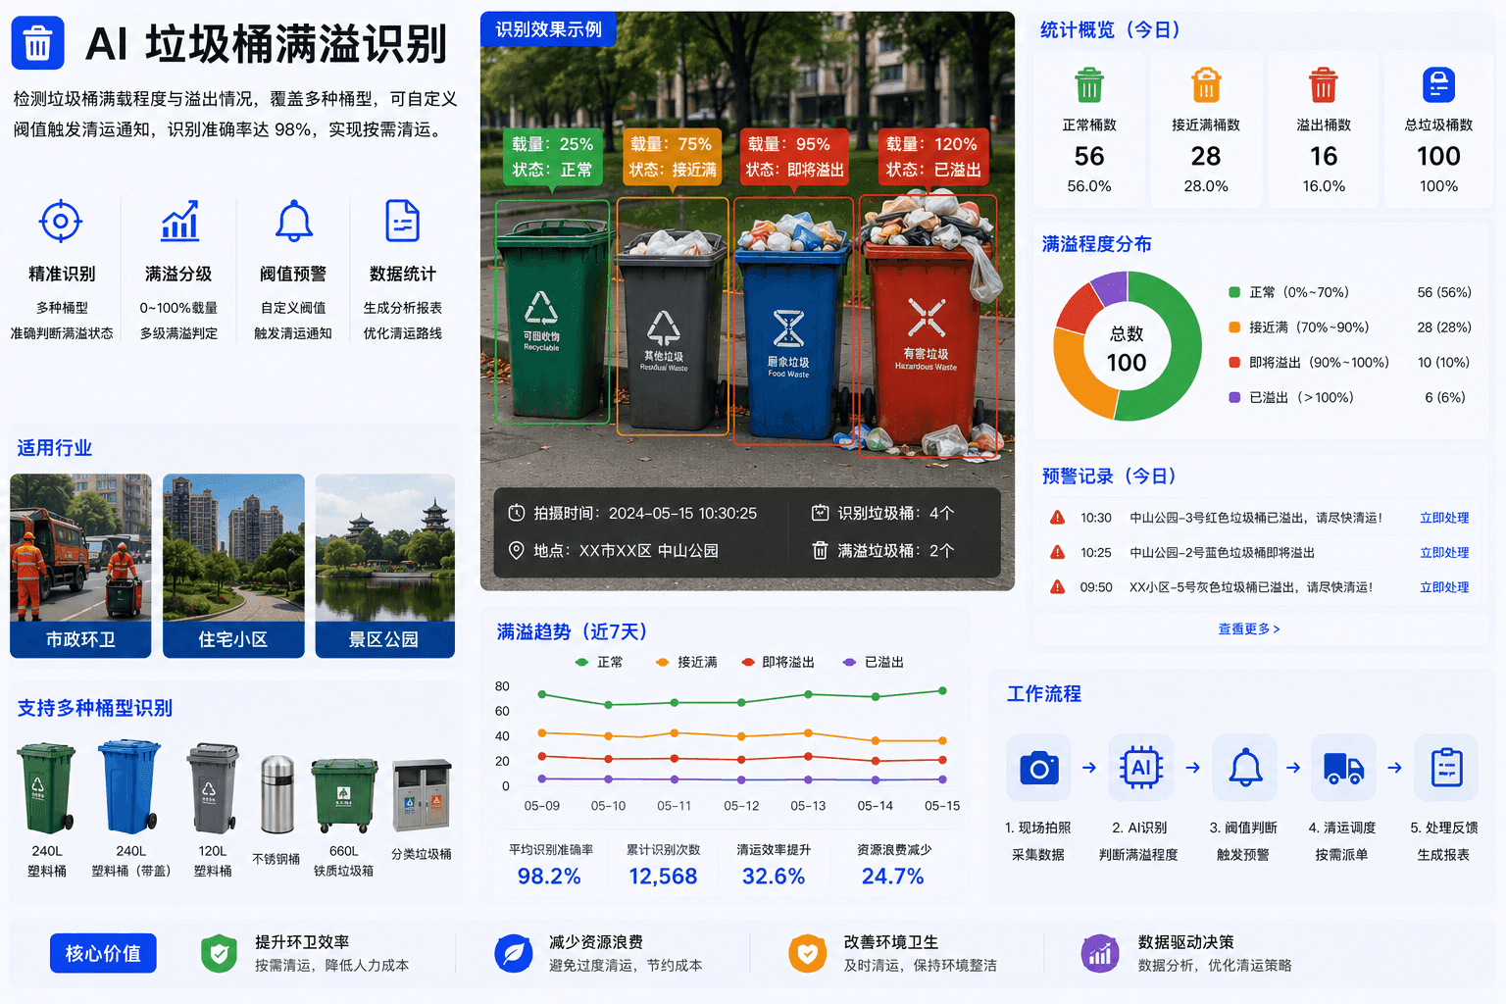Click the orange 接近满桶数 bin icon
Screen dimensions: 1506x1004
(x=1206, y=85)
